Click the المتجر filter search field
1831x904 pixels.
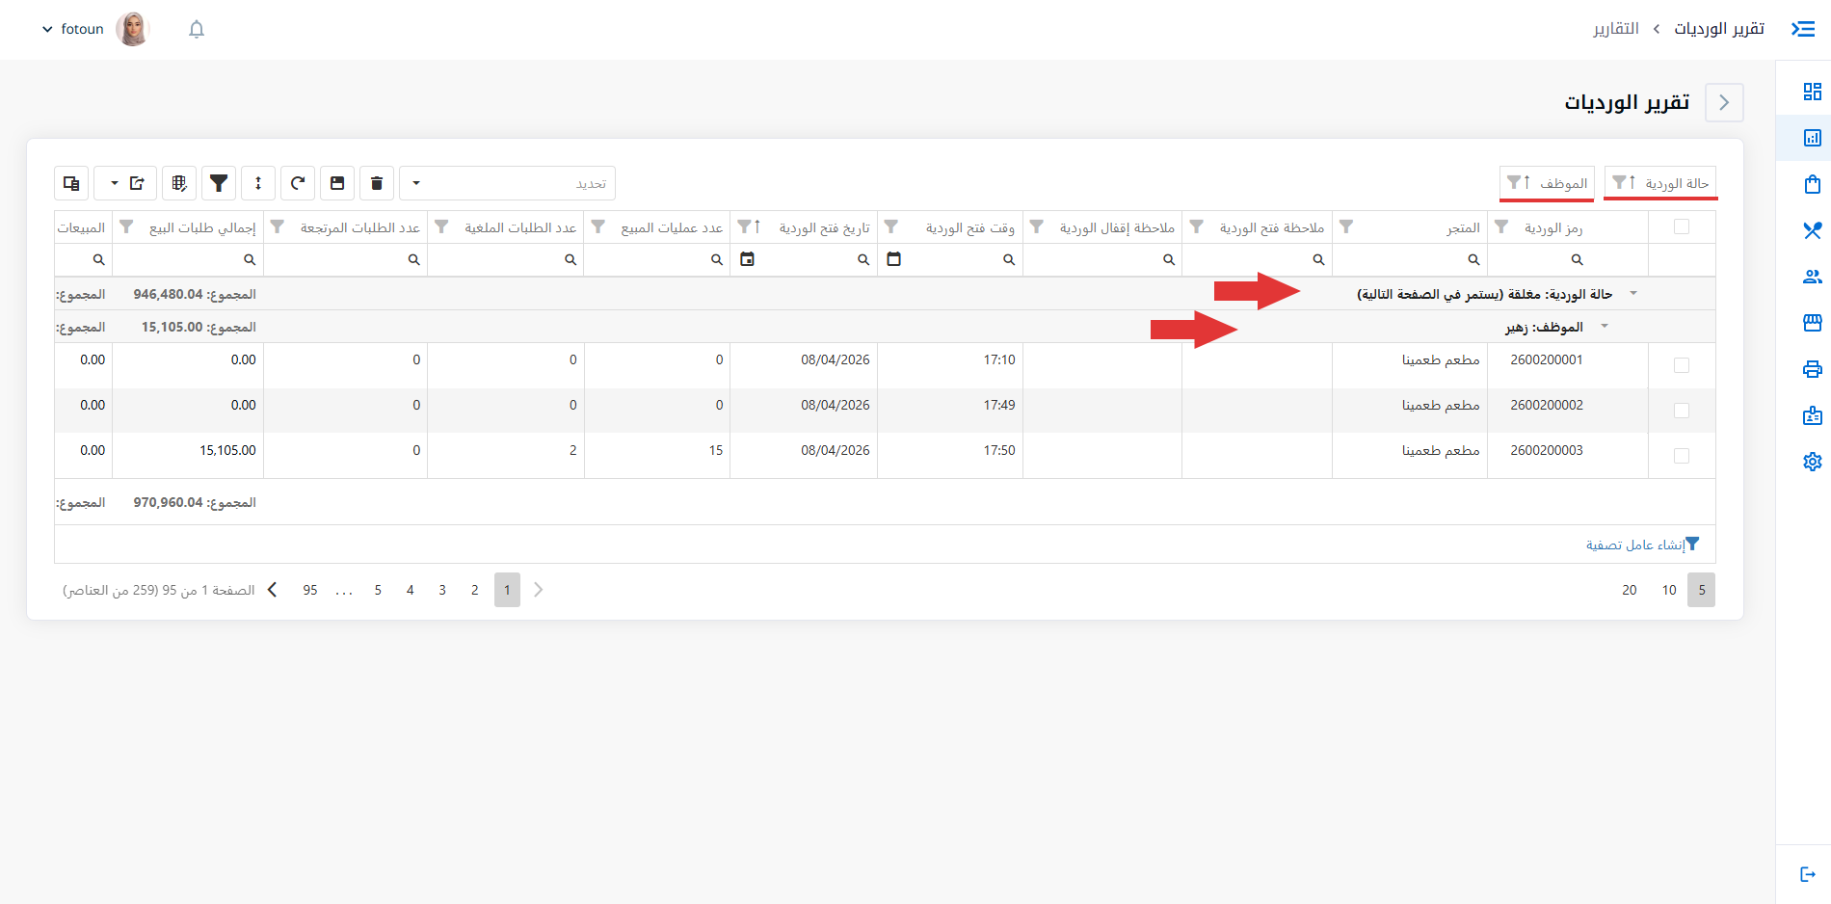(x=1410, y=259)
